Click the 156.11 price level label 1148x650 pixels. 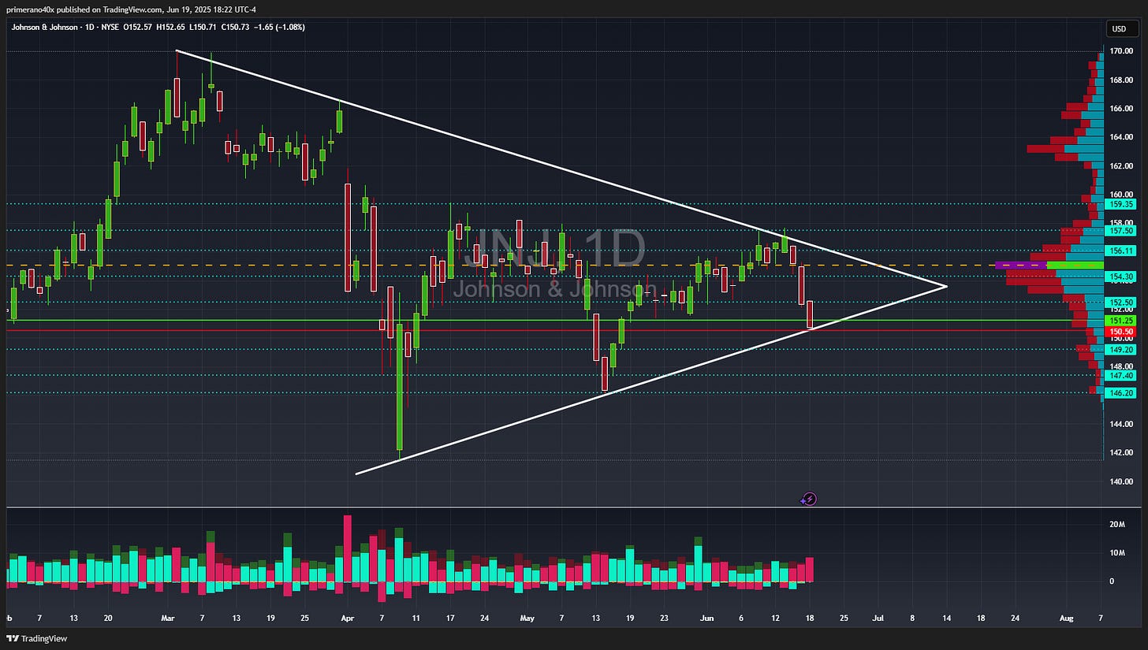click(1120, 251)
